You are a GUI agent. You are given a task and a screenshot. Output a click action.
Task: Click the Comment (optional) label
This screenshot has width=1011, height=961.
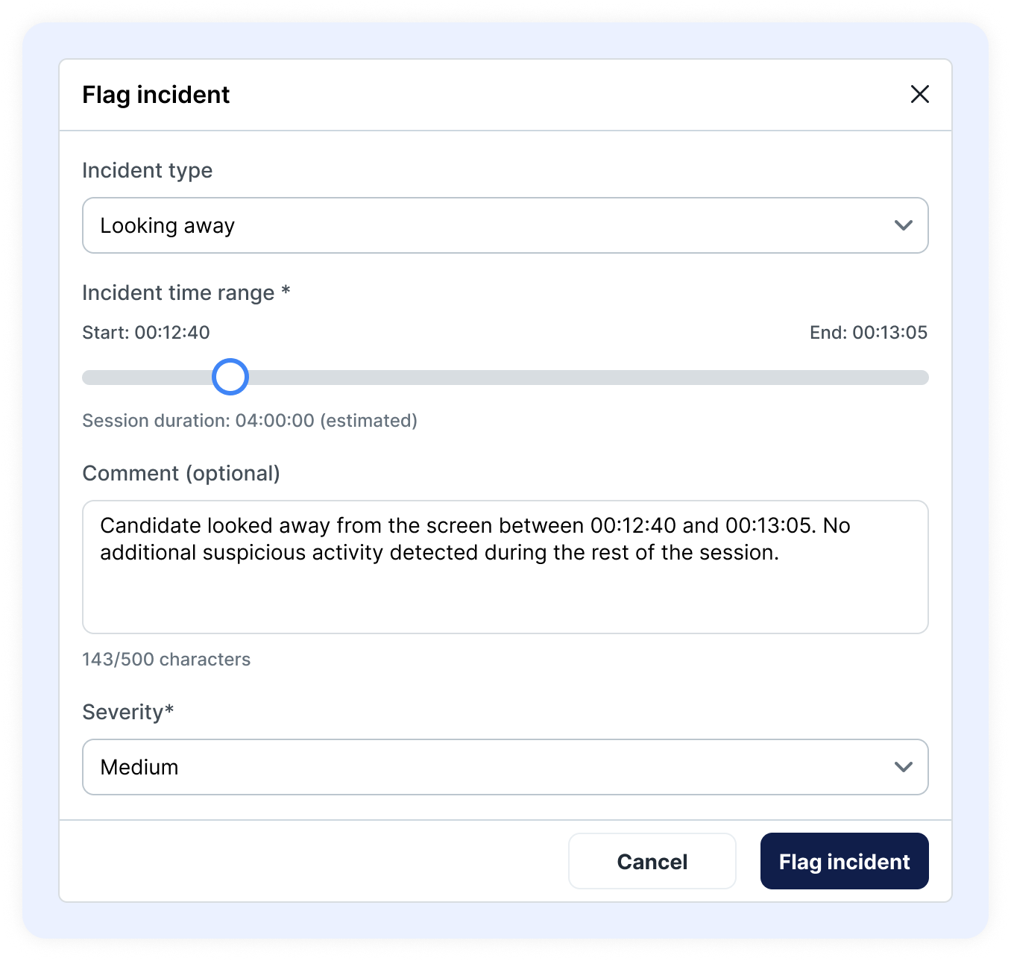181,474
